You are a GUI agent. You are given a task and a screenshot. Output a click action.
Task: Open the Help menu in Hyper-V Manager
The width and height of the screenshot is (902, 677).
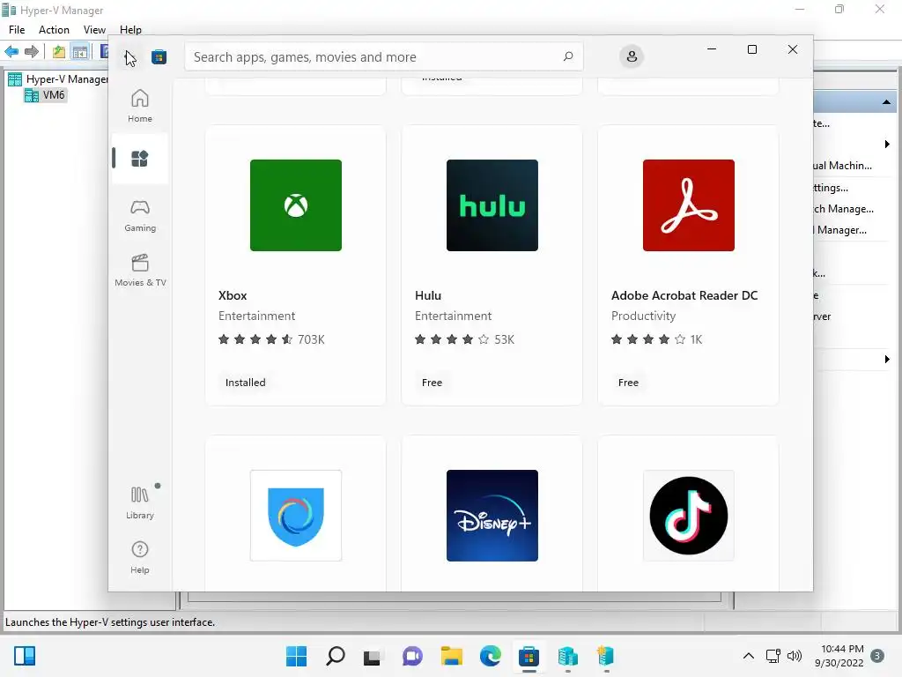[x=130, y=29]
